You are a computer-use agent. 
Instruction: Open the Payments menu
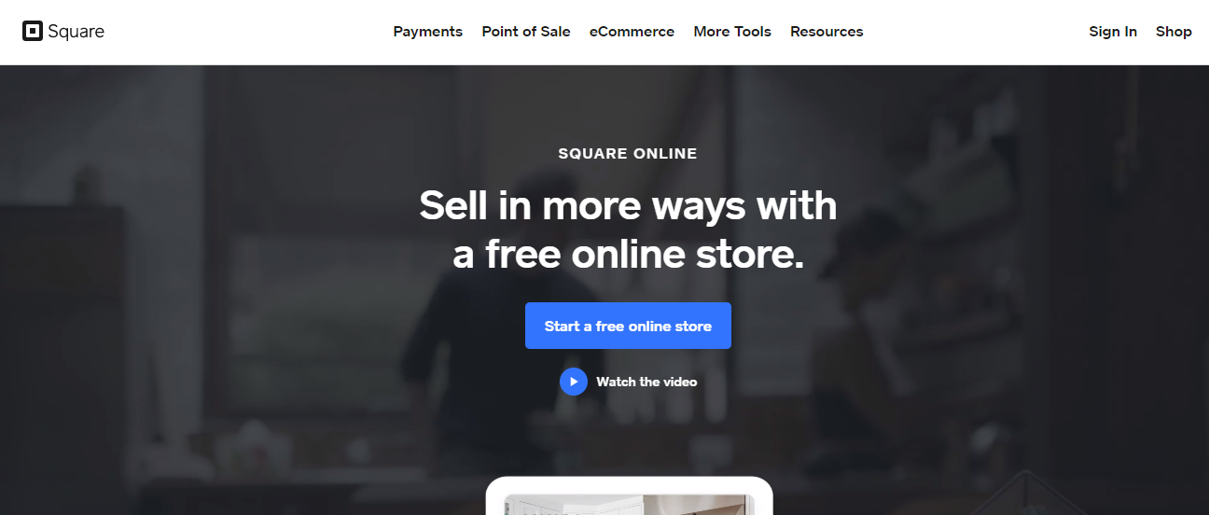tap(427, 32)
